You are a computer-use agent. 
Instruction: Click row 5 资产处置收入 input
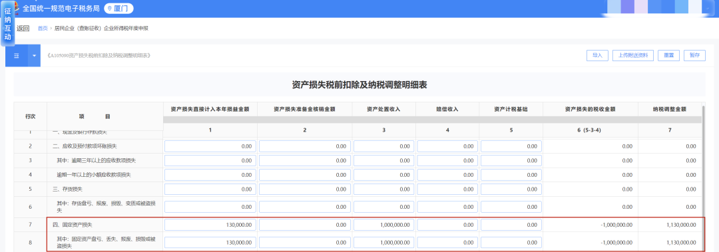384,189
